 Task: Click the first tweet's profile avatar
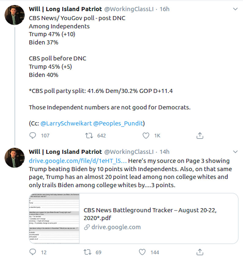pos(15,15)
